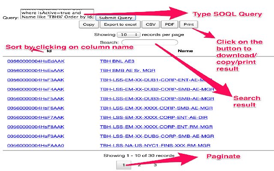The height and width of the screenshot is (171, 274).
Task: Open record 00560000004HsEsAAK
Action: point(36,71)
